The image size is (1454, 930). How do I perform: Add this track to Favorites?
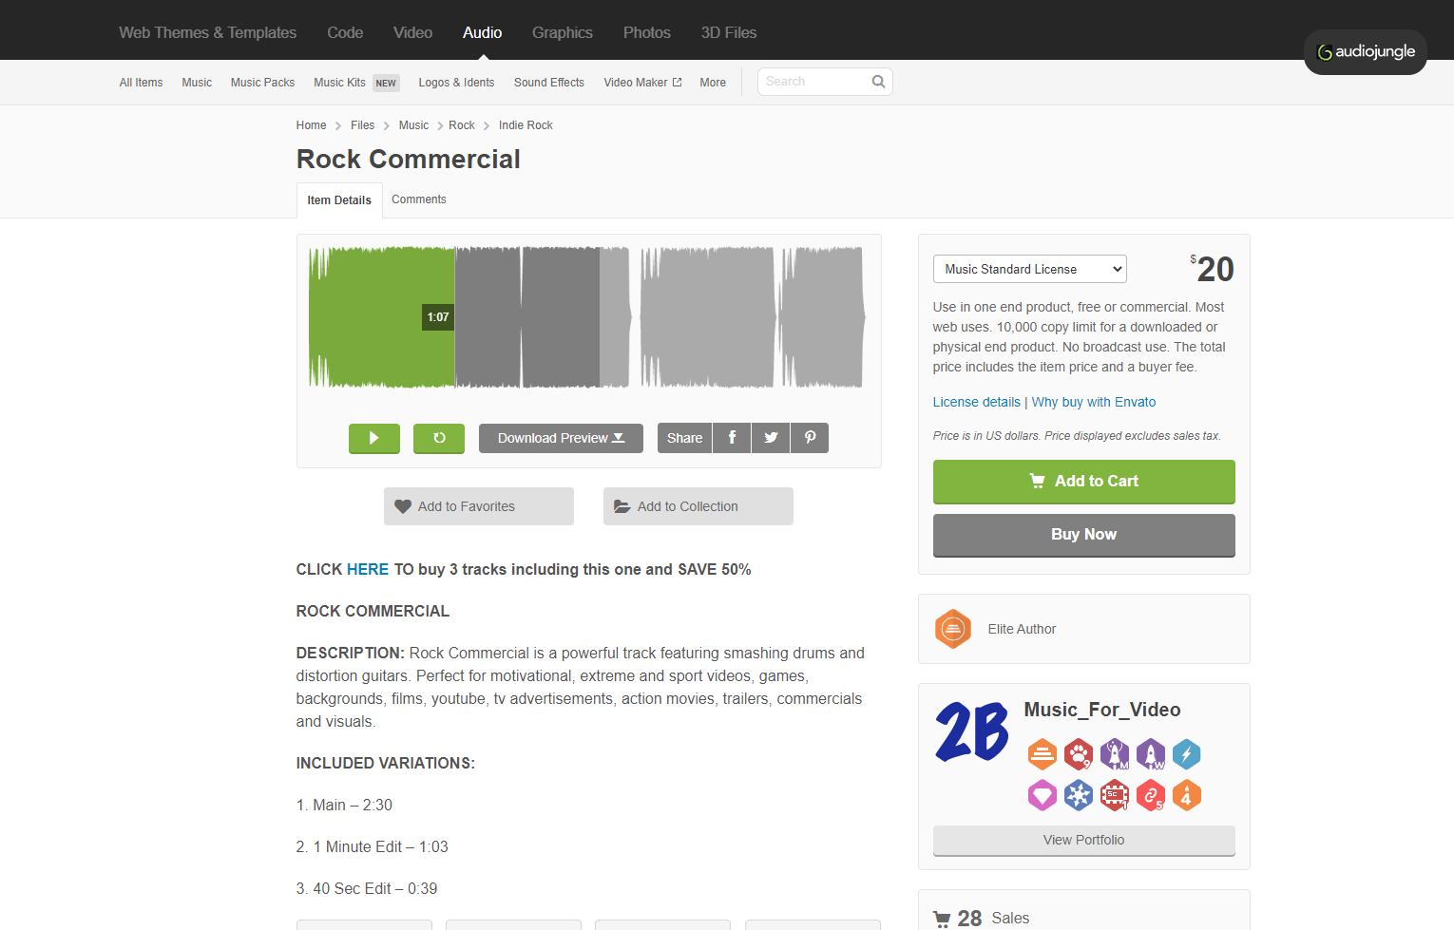click(478, 506)
